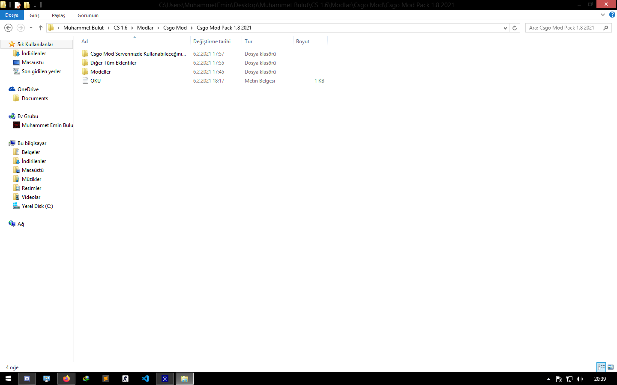Viewport: 617px width, 385px height.
Task: Open İndirilenler under Sık Kullanılanlar
Action: (x=34, y=53)
